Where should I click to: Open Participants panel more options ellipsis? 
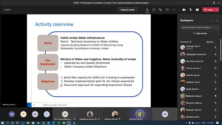(x=212, y=21)
